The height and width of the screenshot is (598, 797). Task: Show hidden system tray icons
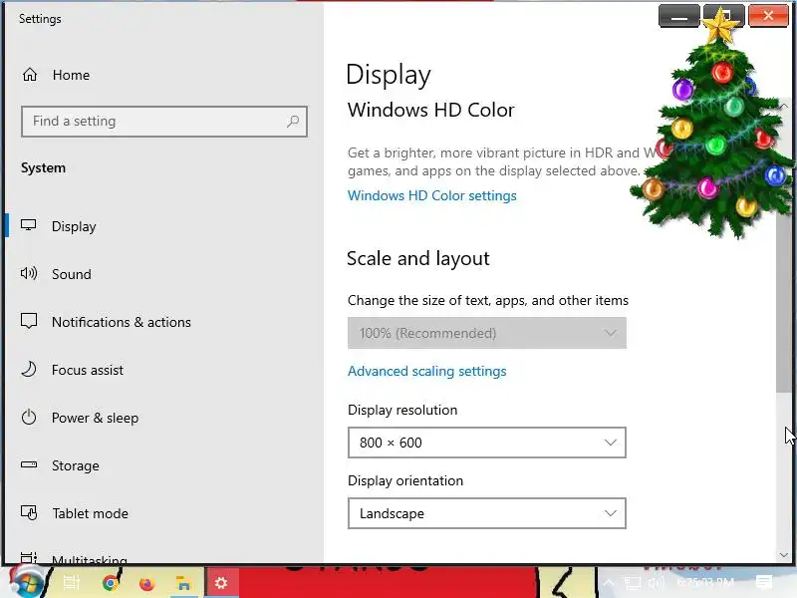pyautogui.click(x=608, y=583)
